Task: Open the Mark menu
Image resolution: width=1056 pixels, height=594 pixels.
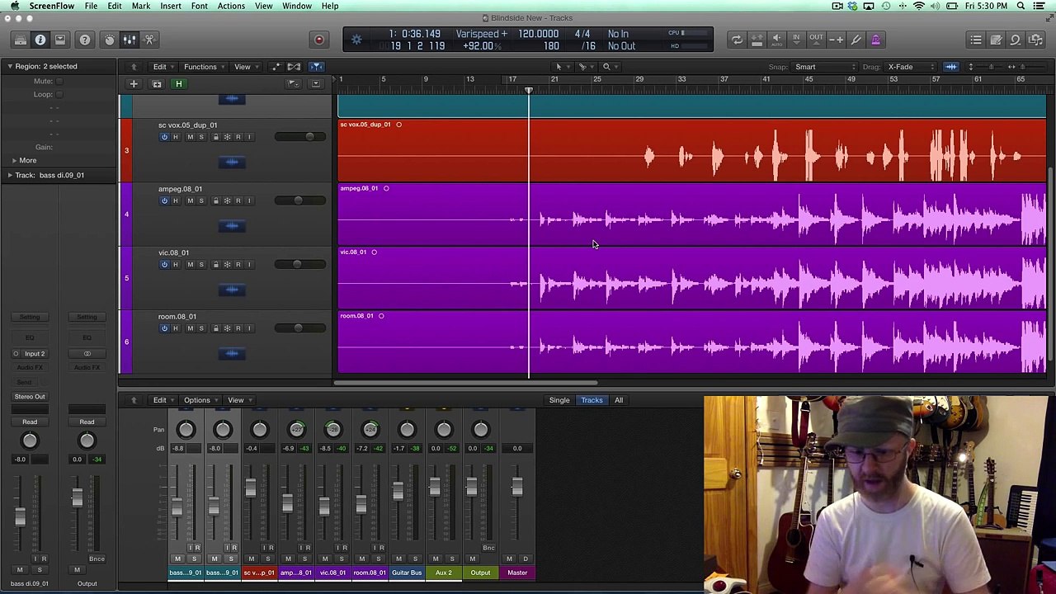Action: (141, 6)
